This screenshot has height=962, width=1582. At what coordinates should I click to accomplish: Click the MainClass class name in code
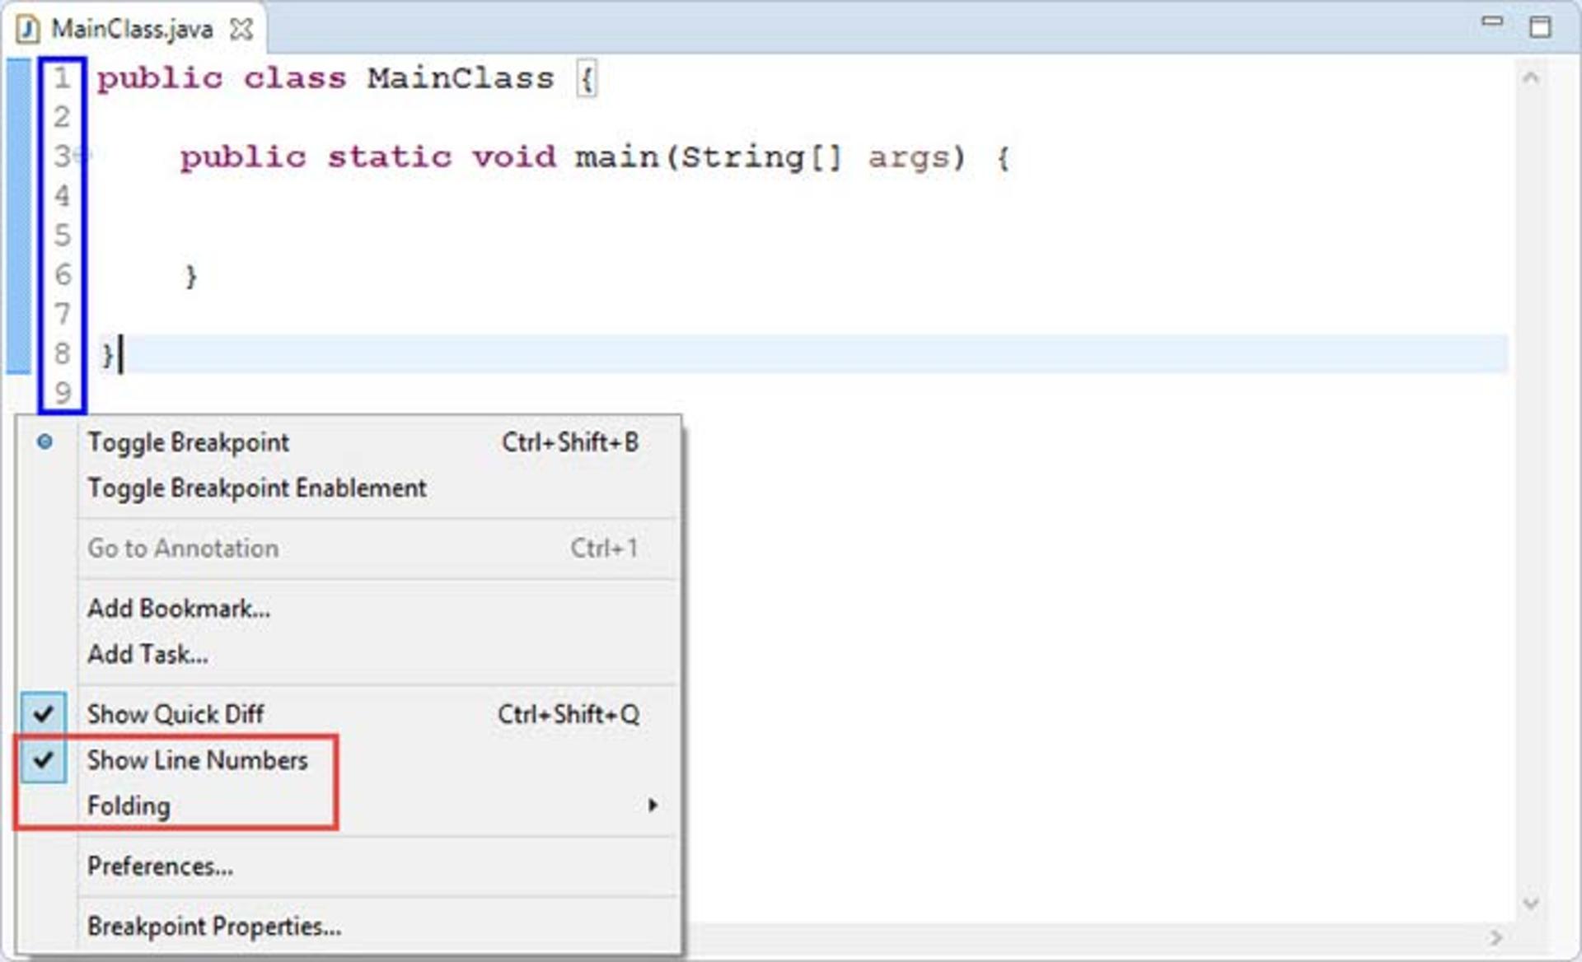point(461,78)
